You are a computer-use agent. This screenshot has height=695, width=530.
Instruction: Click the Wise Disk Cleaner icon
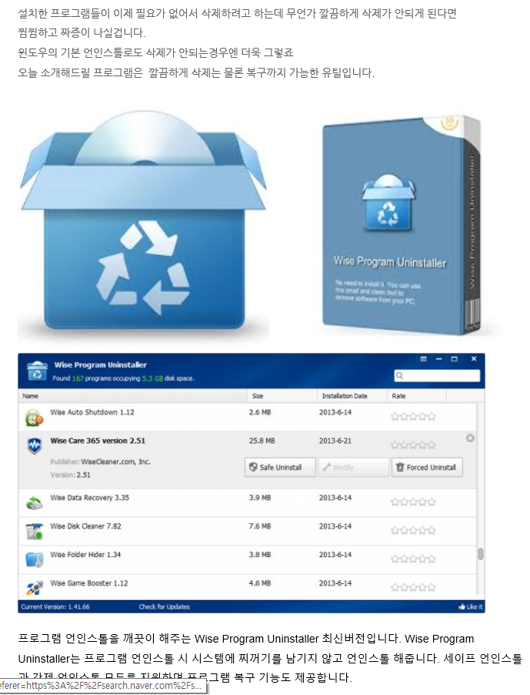coord(34,531)
